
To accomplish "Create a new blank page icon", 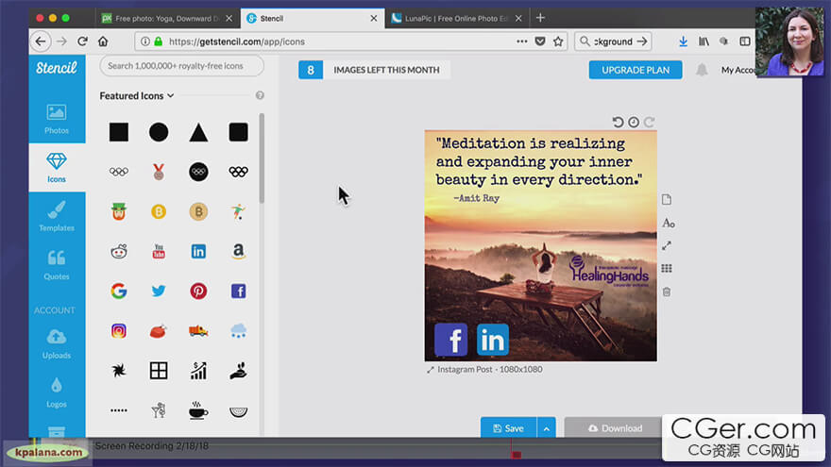I will pos(667,200).
